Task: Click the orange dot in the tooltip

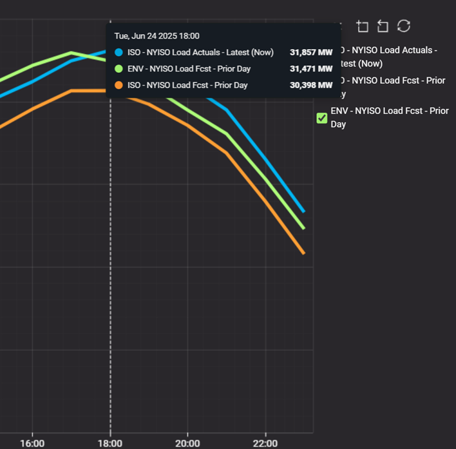Action: tap(118, 85)
